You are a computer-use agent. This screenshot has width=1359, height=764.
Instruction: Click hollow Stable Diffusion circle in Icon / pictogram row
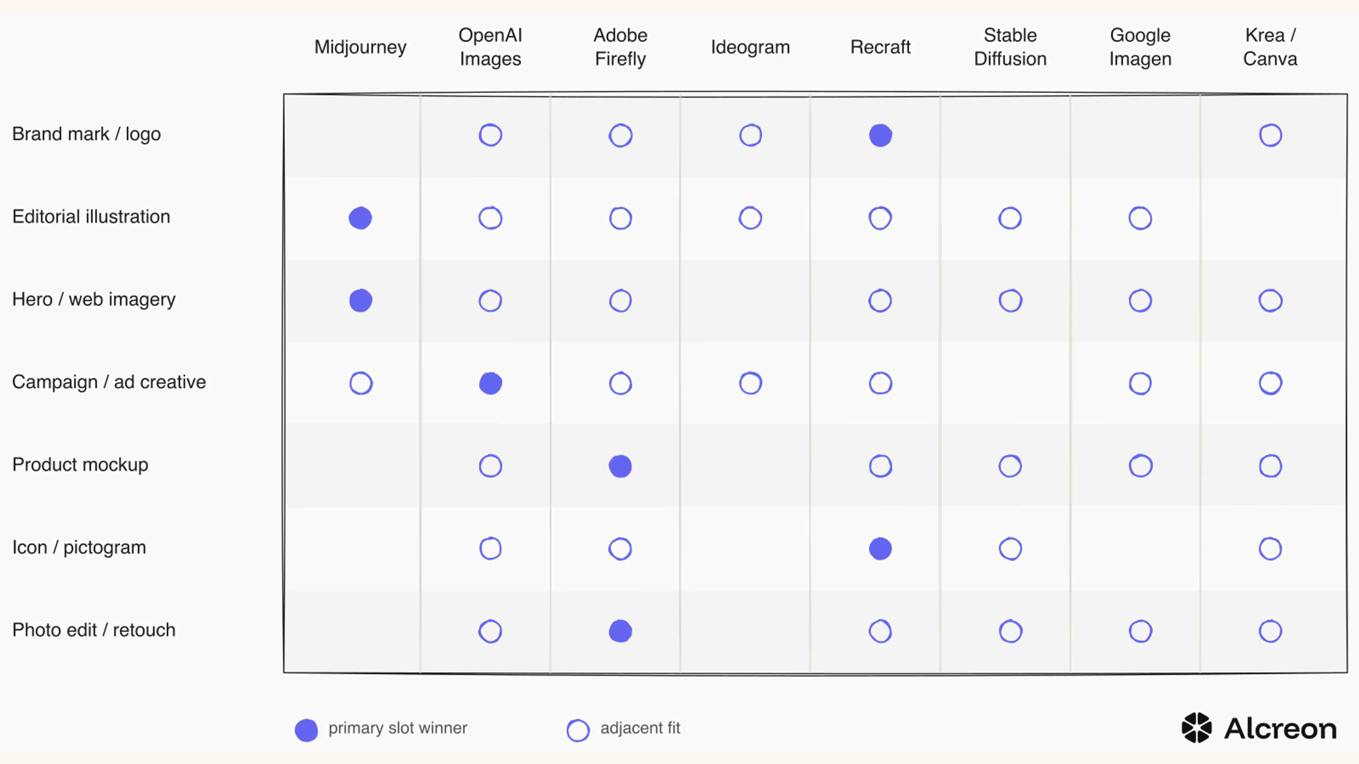pos(1010,549)
